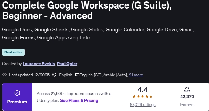209x111 pixels.
Task: Click the 'English' language label beside globe
Action: click(x=66, y=75)
